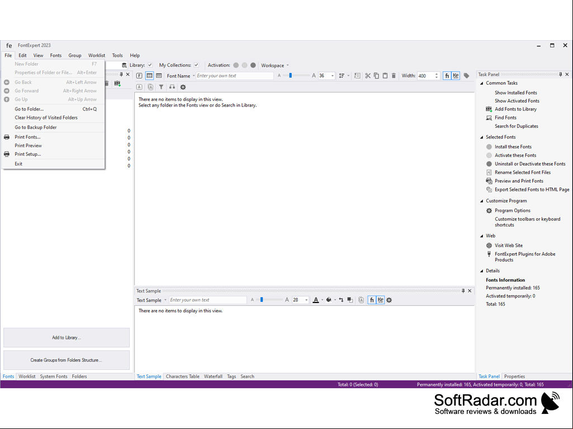Click the second boxed A document icon

tap(150, 87)
